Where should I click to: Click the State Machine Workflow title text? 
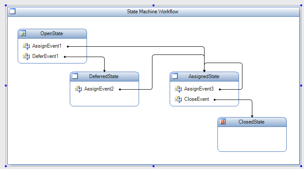[152, 12]
